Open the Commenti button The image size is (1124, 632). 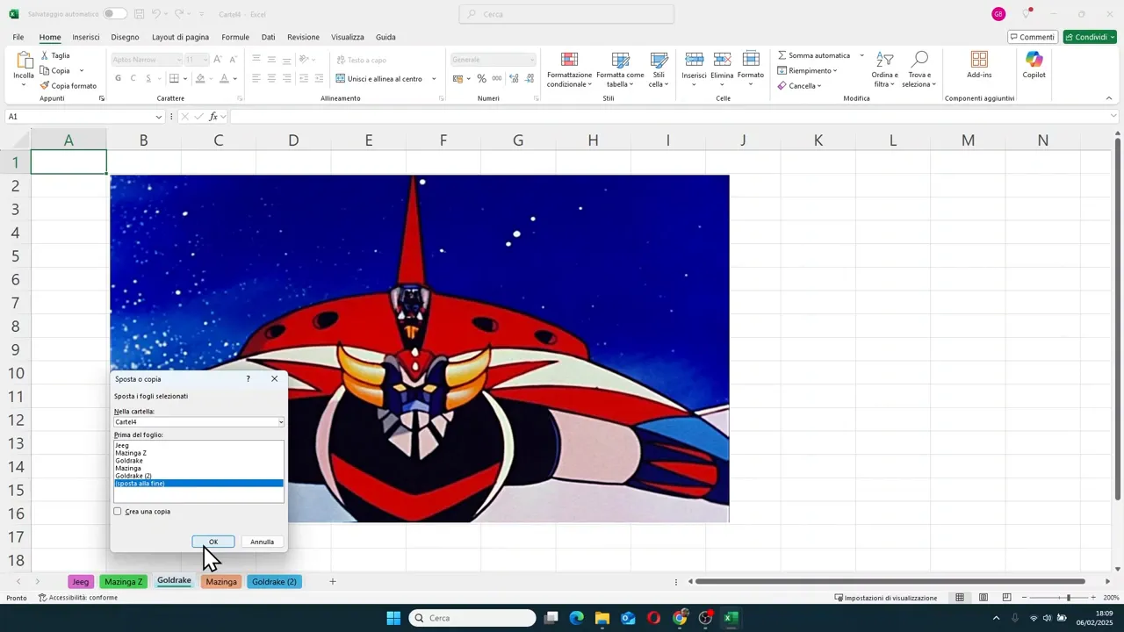point(1032,37)
